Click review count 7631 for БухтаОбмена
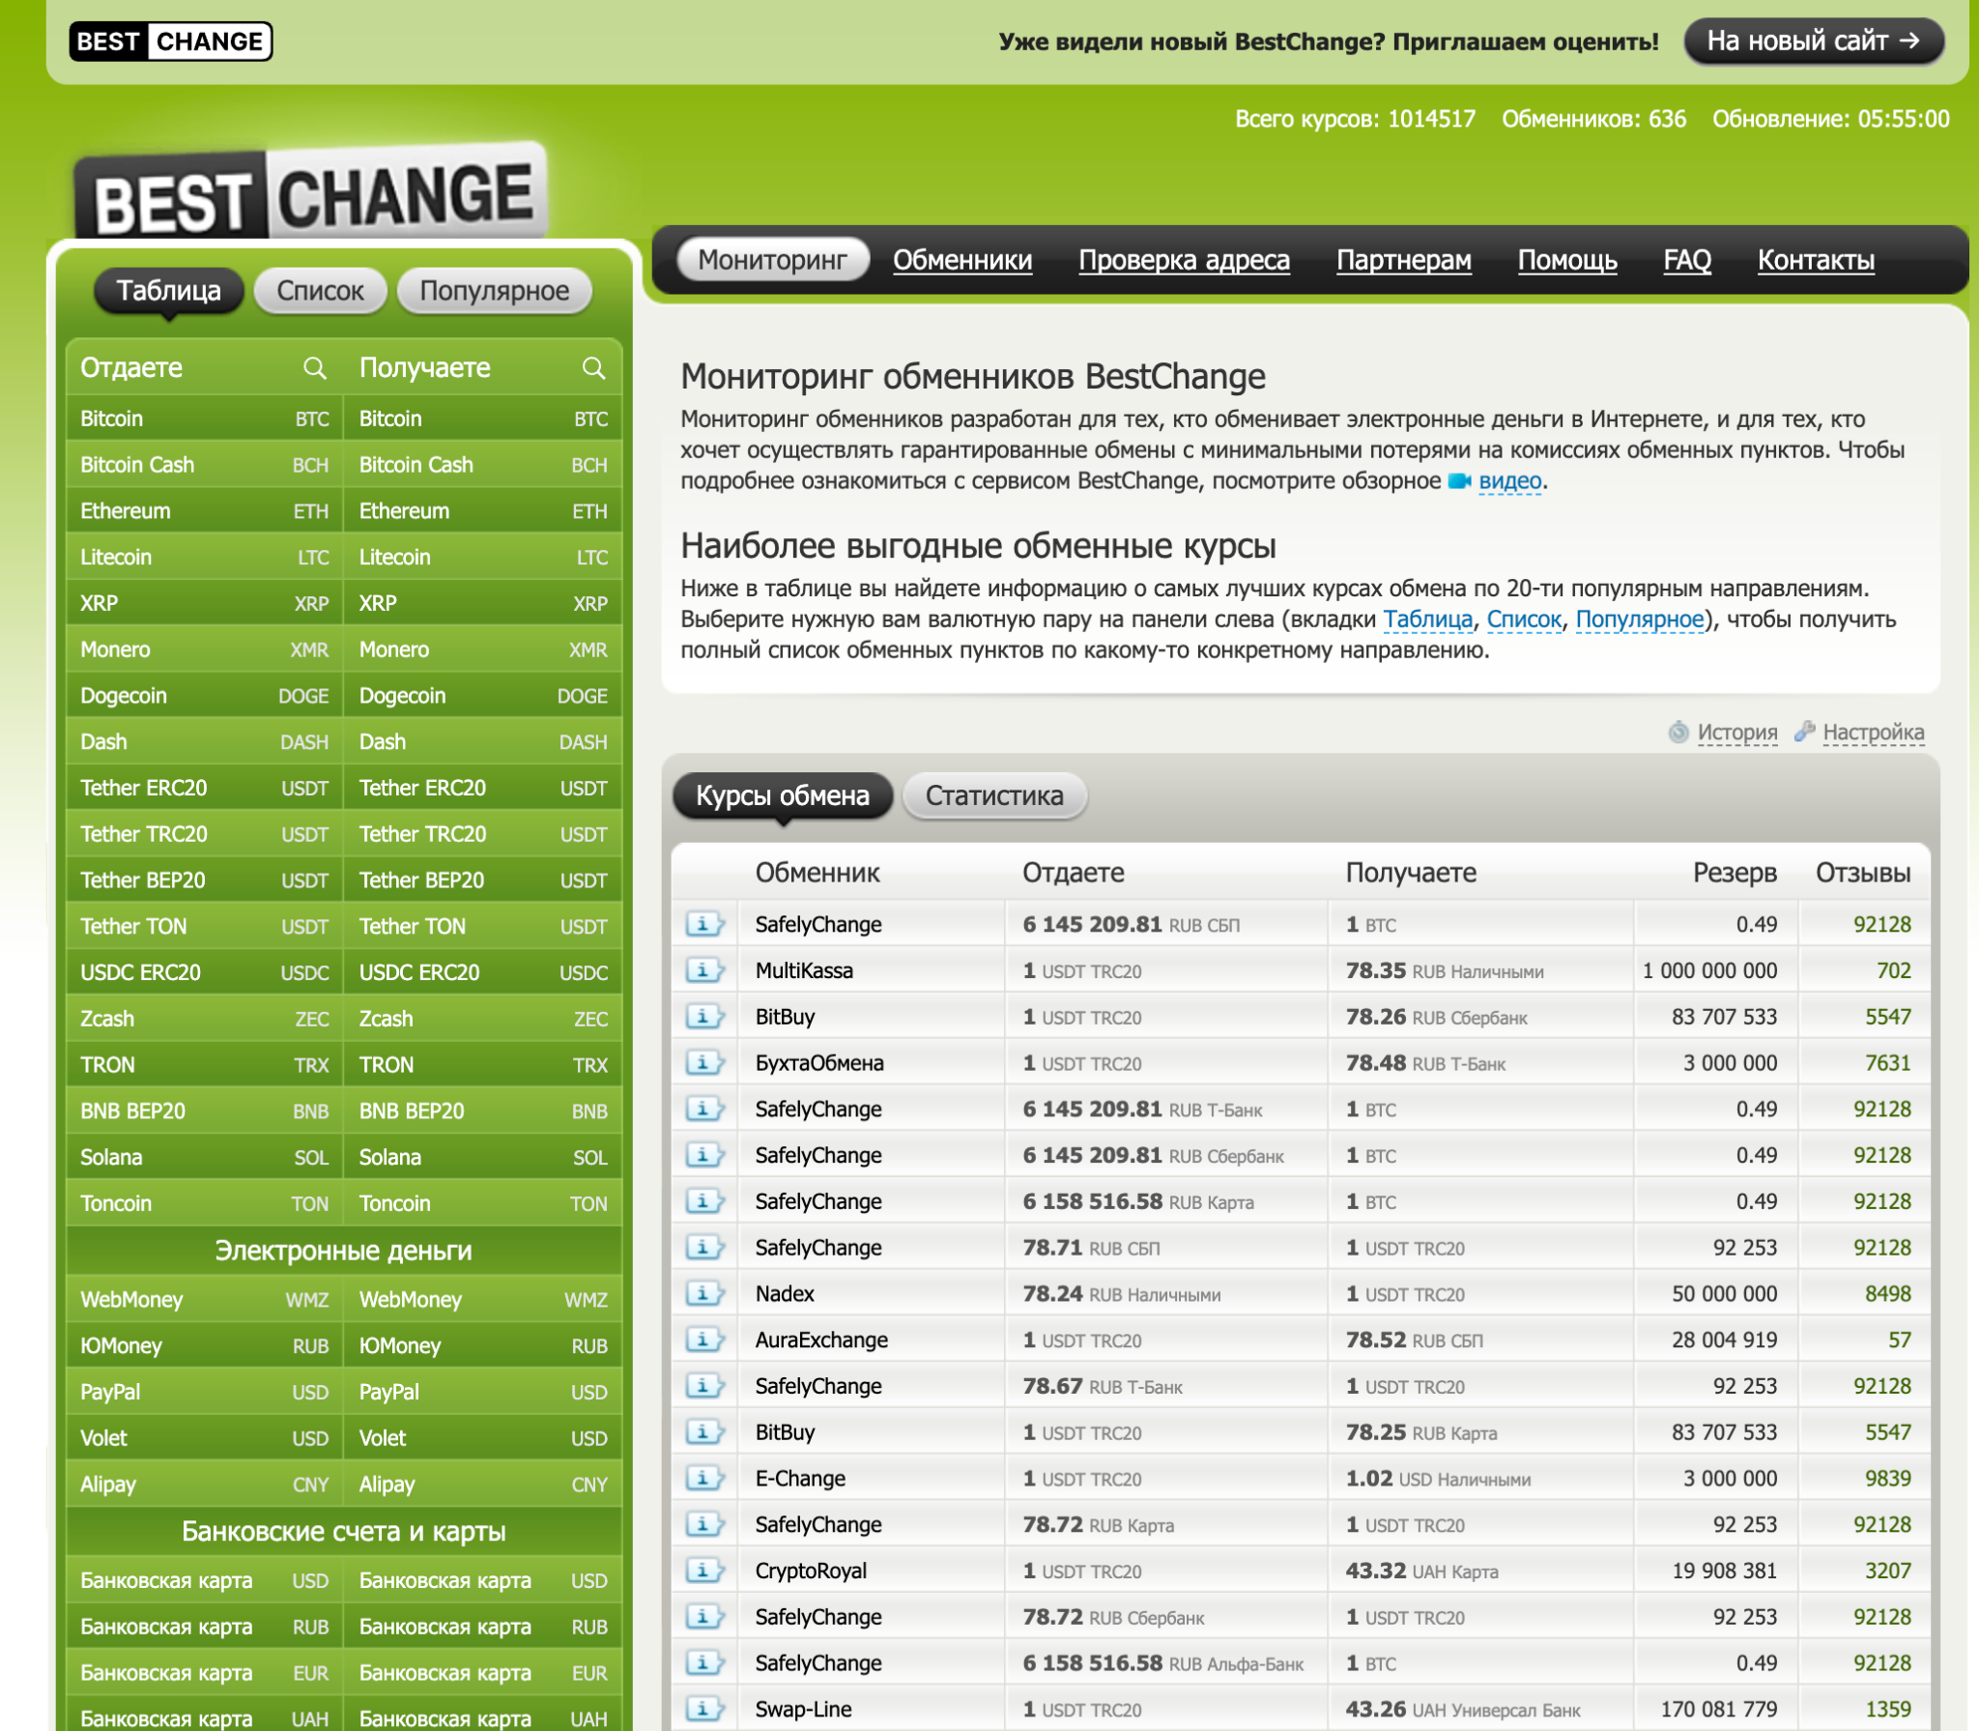 1888,1063
